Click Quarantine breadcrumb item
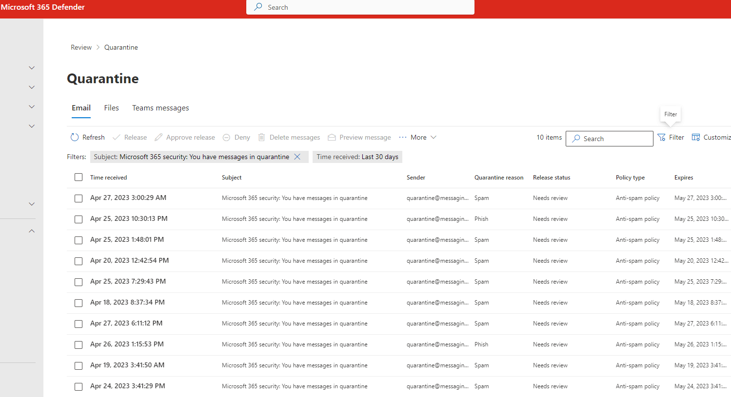Image resolution: width=731 pixels, height=397 pixels. [x=121, y=47]
